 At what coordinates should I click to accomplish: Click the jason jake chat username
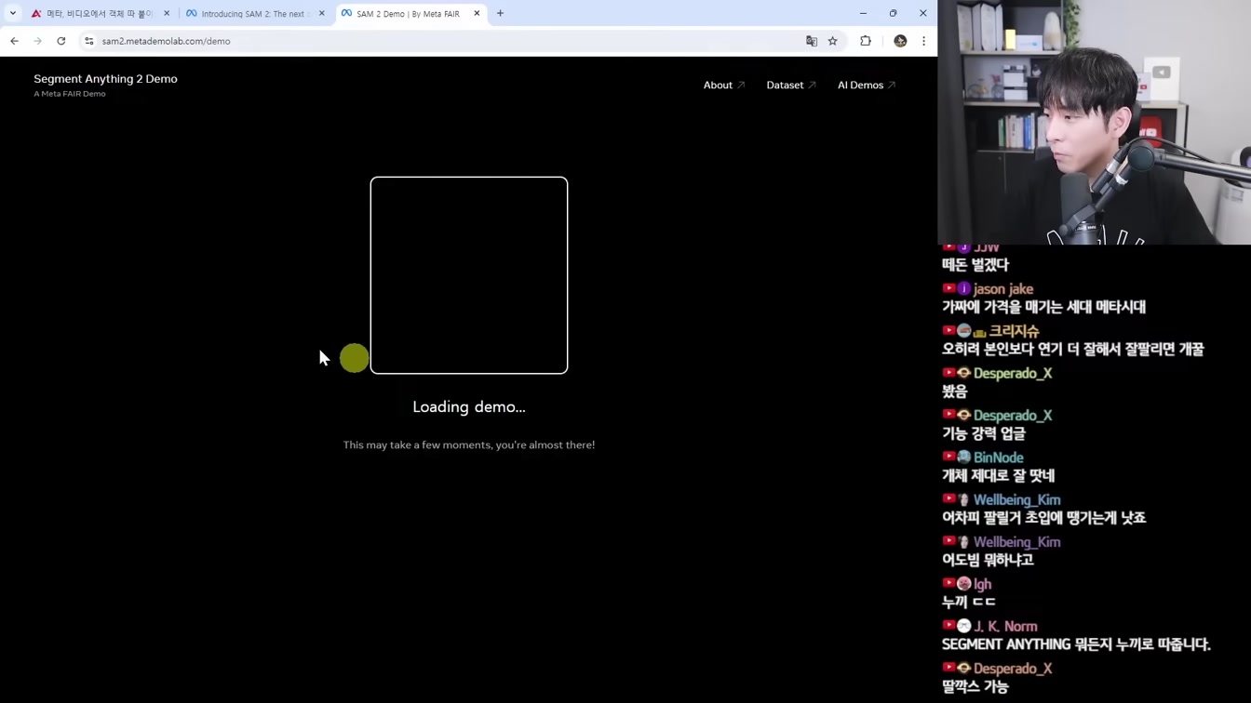[x=1002, y=289]
